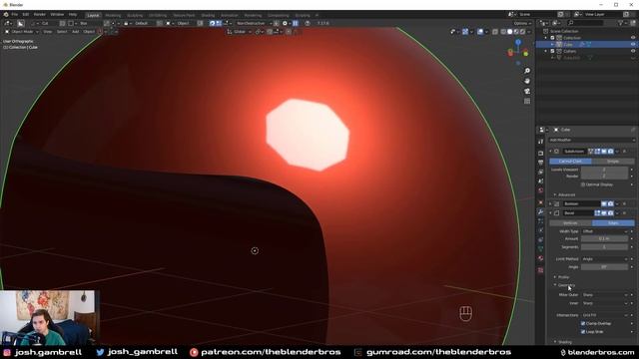Open the Window menu
Screen dimensions: 639x359
(x=57, y=14)
